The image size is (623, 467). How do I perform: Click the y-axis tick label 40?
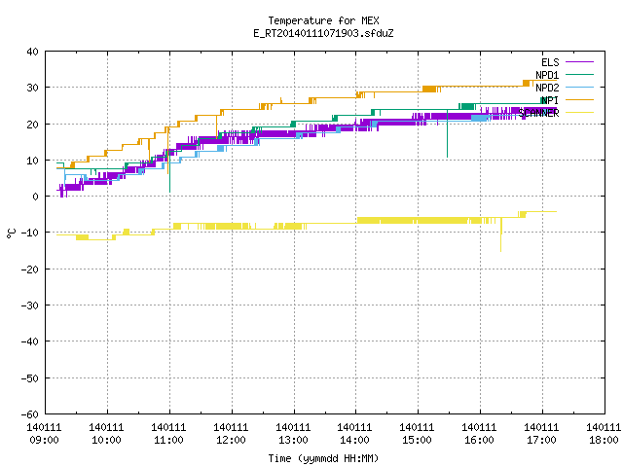pyautogui.click(x=32, y=52)
